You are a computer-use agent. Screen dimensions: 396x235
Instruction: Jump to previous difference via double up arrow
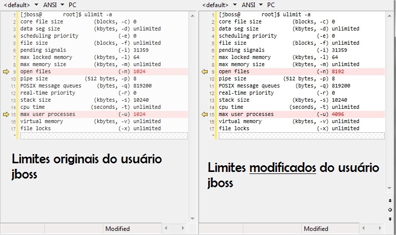390,200
